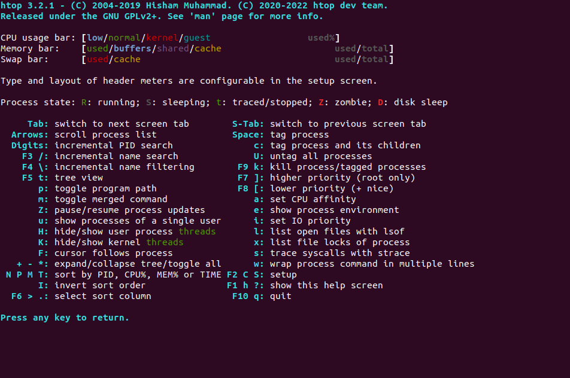Click the 'guest' CPU legend word
570x378 pixels.
click(197, 38)
